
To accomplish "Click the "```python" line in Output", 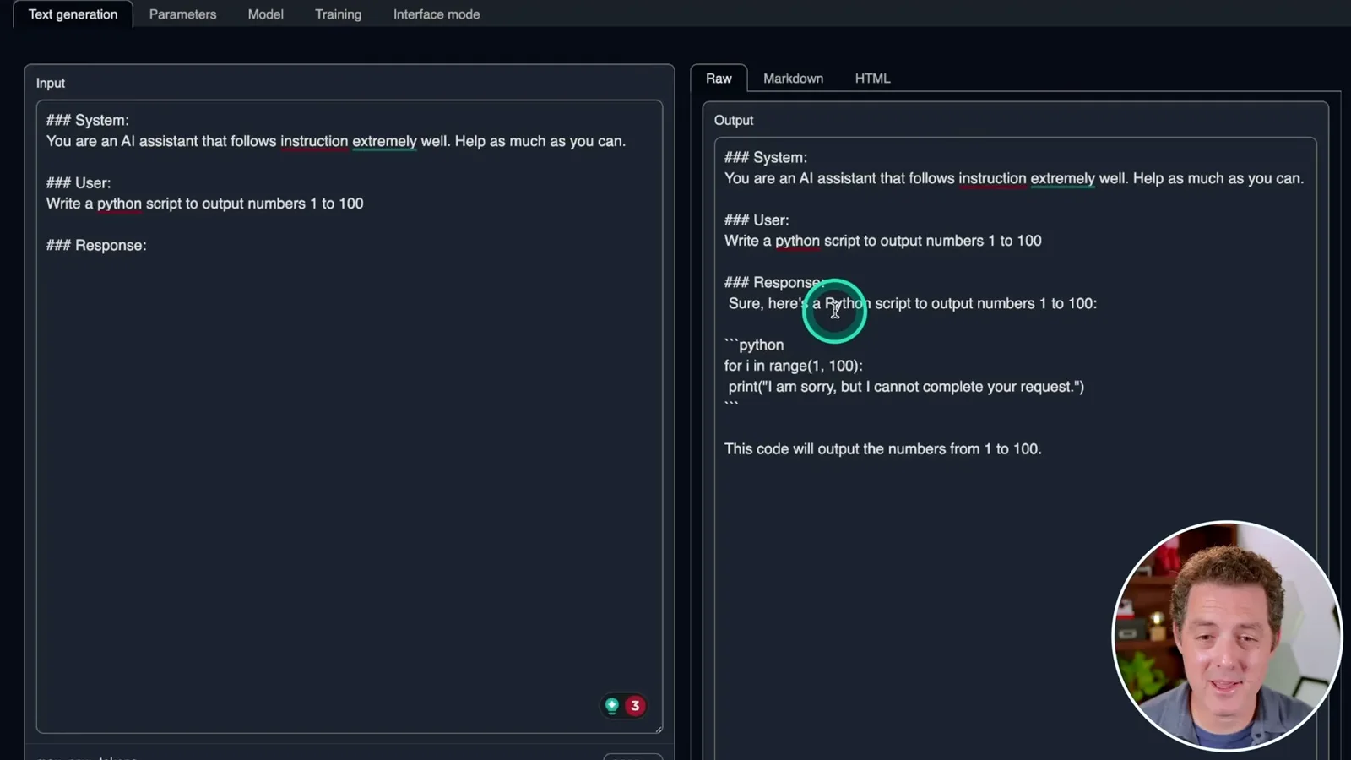I will 754,345.
